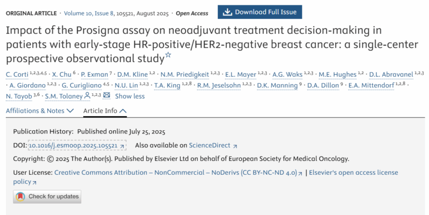Open the ScienceDirect link
This screenshot has height=215, width=429.
[210, 145]
